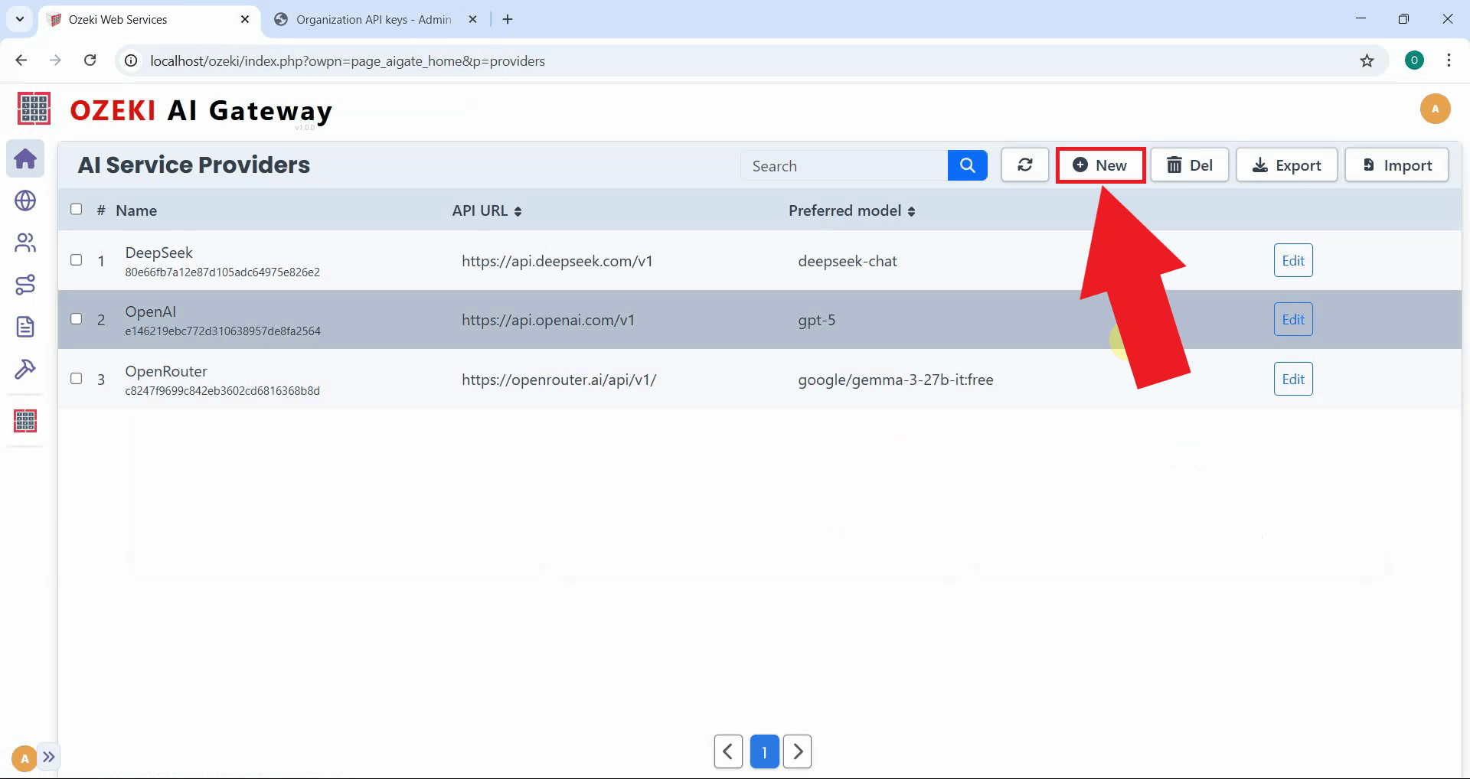Refresh the provider list with the refresh icon

pyautogui.click(x=1024, y=165)
